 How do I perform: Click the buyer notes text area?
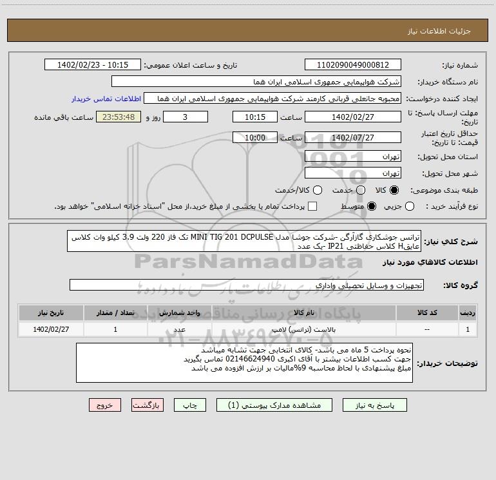[x=244, y=363]
